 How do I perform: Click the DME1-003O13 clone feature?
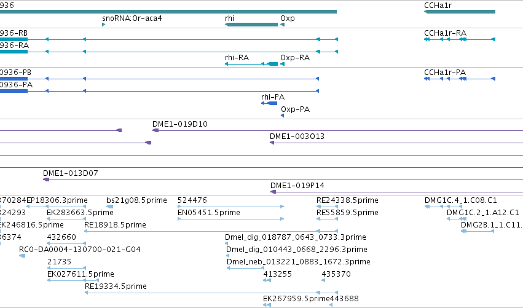396,143
